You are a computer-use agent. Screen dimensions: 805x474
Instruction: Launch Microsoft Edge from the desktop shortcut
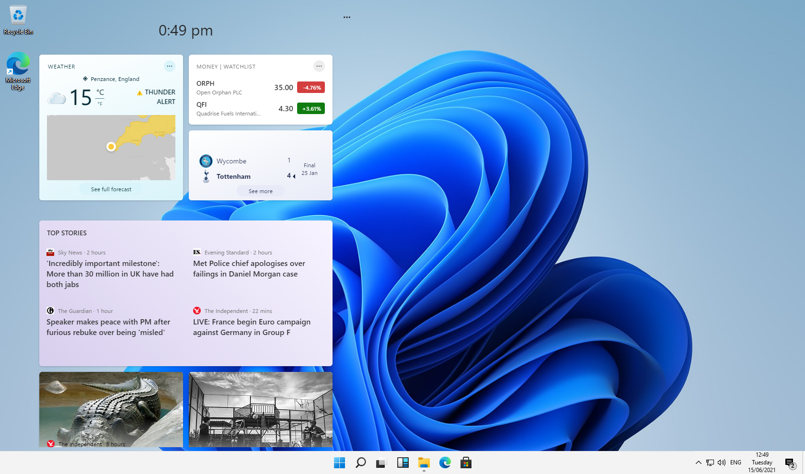[18, 70]
